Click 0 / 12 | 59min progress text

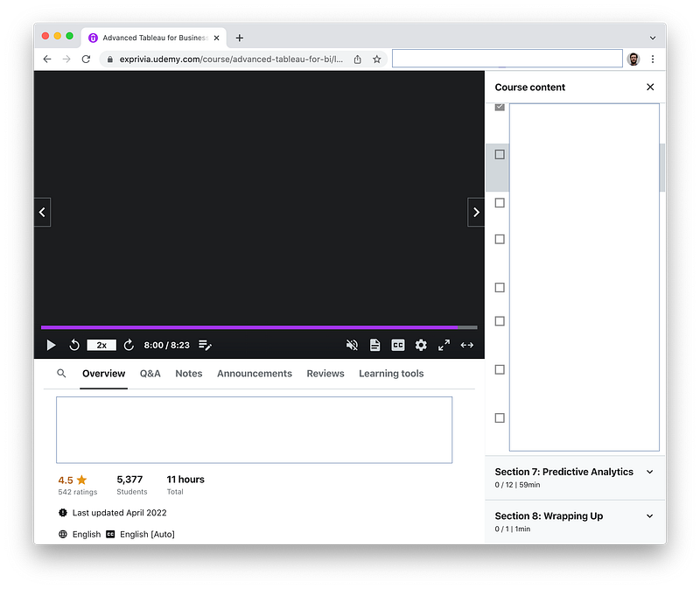[517, 485]
